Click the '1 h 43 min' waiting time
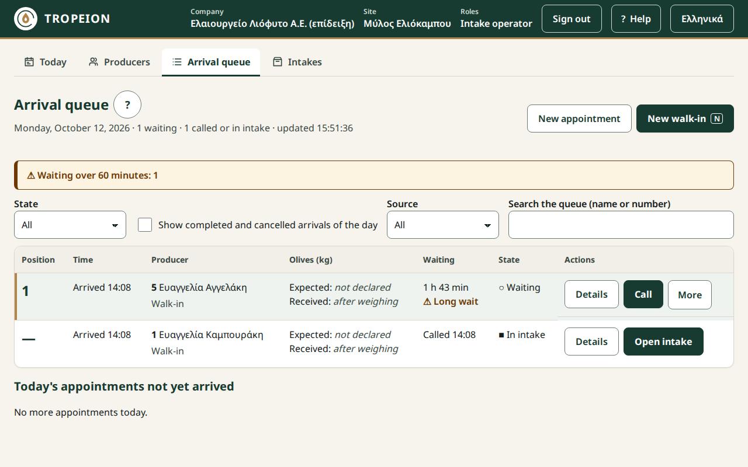 tap(446, 287)
